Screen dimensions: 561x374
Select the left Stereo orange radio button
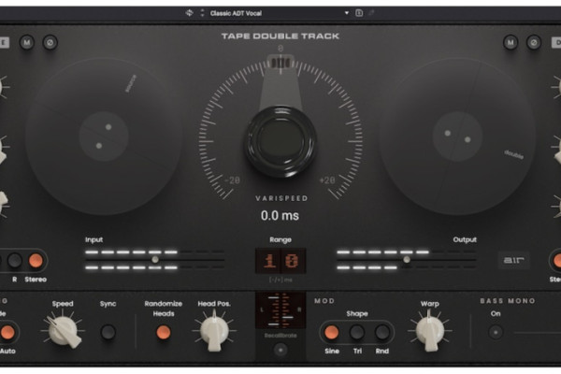click(x=36, y=261)
